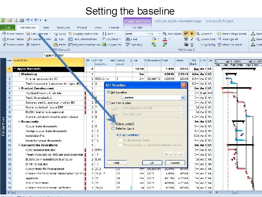Click Arrange All windows
This screenshot has height=197, width=262.
pyautogui.click(x=227, y=39)
